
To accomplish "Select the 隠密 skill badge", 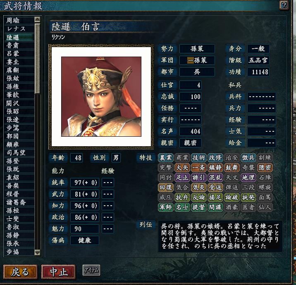I will [x=265, y=168].
